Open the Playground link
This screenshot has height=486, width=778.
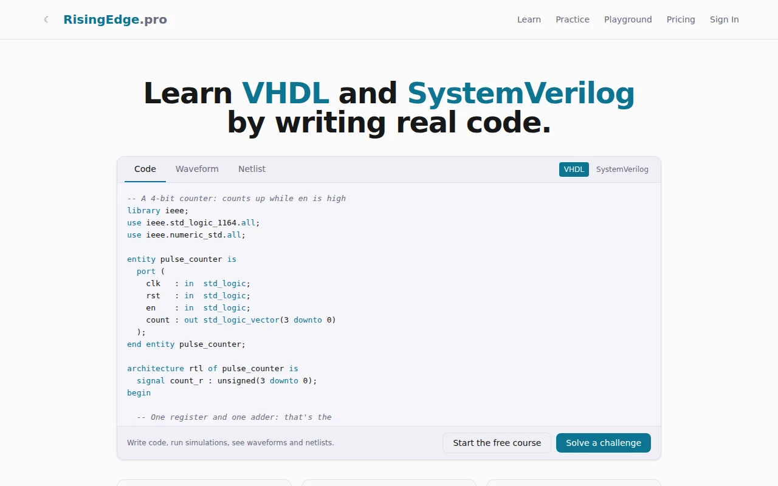tap(628, 19)
